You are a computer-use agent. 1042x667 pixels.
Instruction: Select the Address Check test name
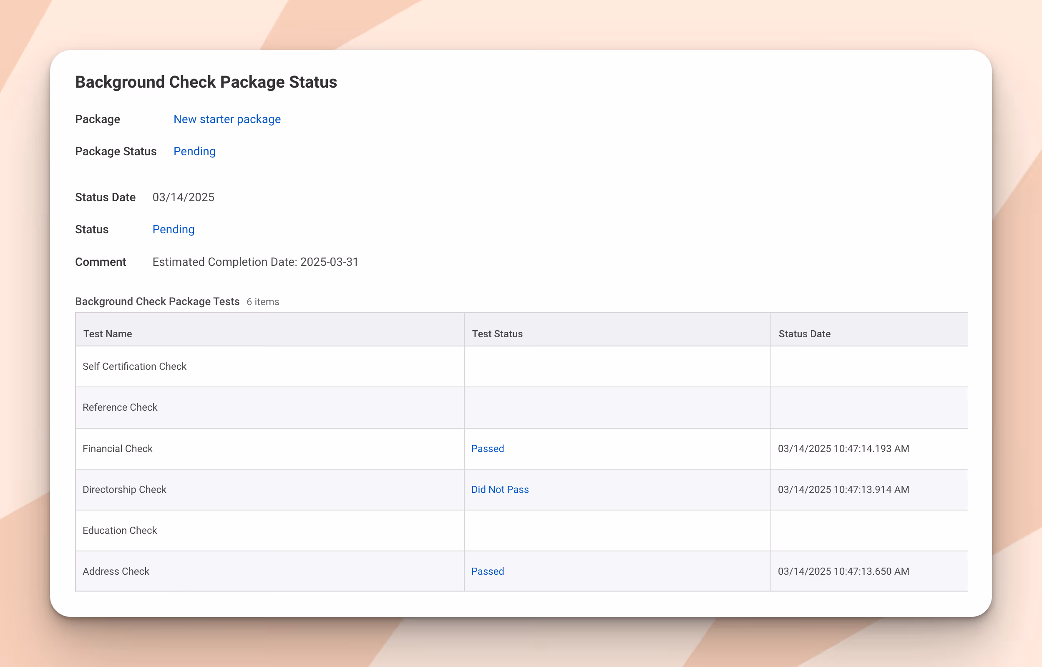pos(116,571)
